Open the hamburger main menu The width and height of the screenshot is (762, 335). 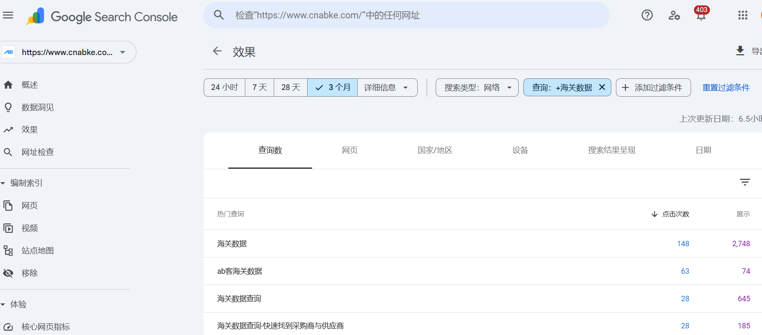(8, 15)
